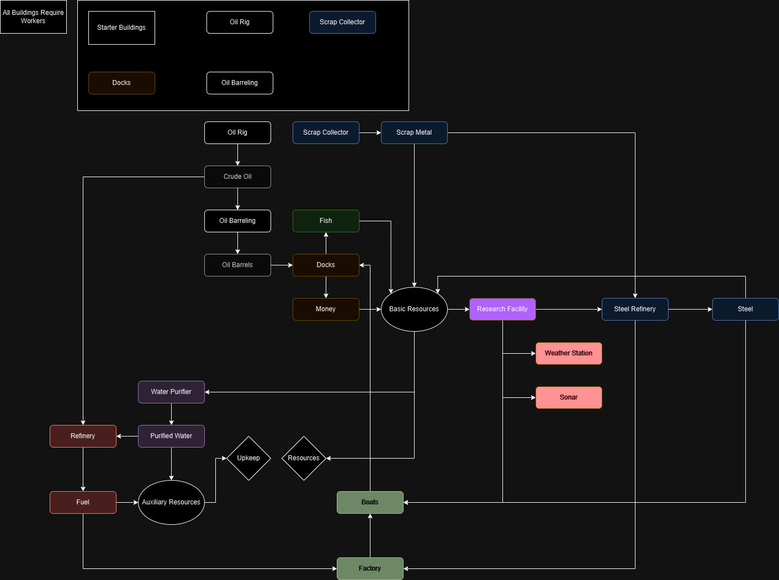Viewport: 779px width, 580px height.
Task: Select the green Fish node
Action: (326, 221)
